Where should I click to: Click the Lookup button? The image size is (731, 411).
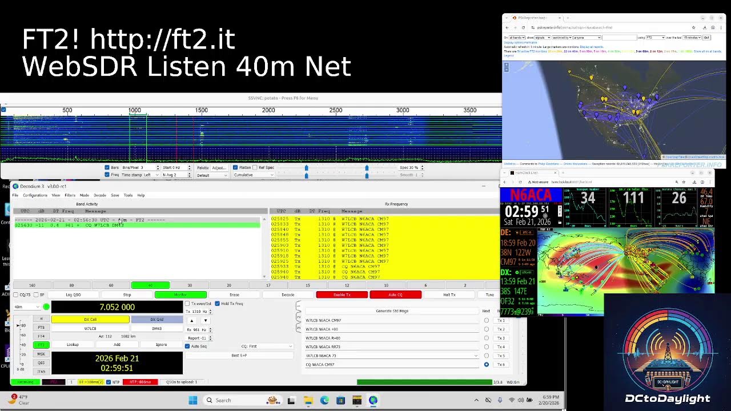[x=73, y=345]
